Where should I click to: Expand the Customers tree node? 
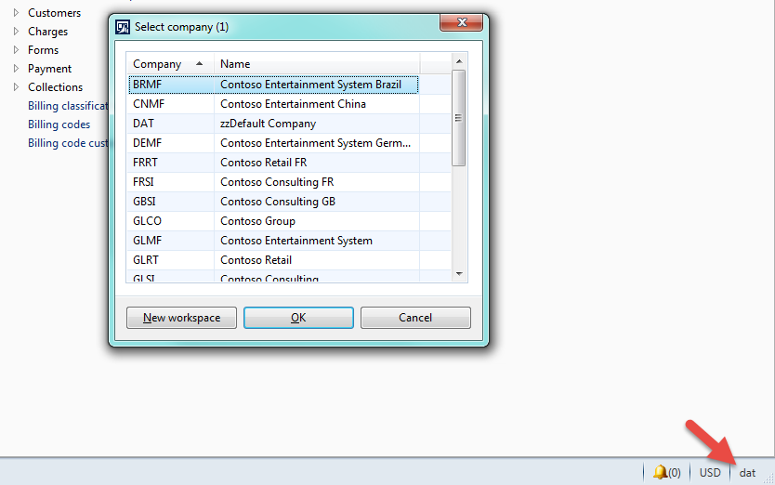pos(17,12)
